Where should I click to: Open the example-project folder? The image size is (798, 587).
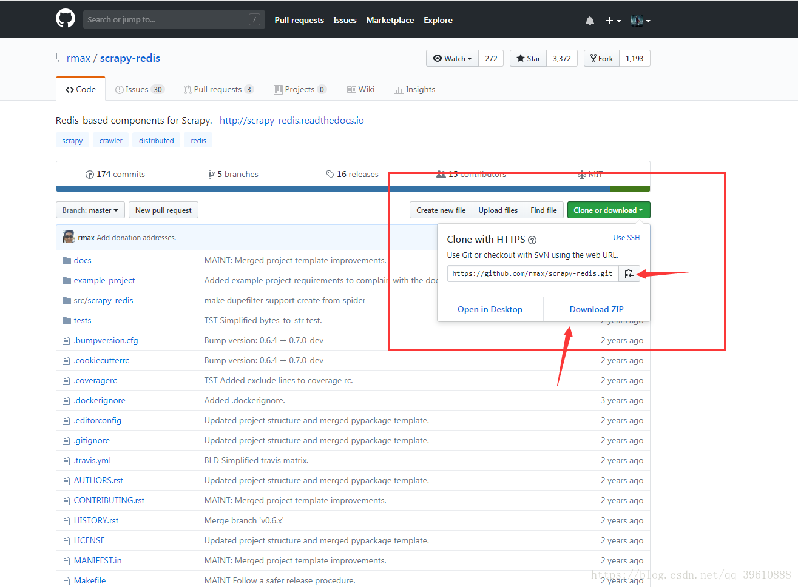coord(104,280)
